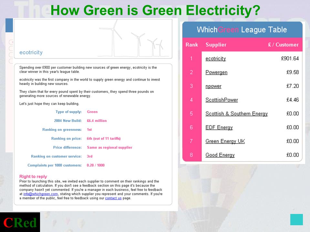The image size is (310, 232).
Task: Click Green Energy UK's £0.00 value
Action: coord(293,141)
